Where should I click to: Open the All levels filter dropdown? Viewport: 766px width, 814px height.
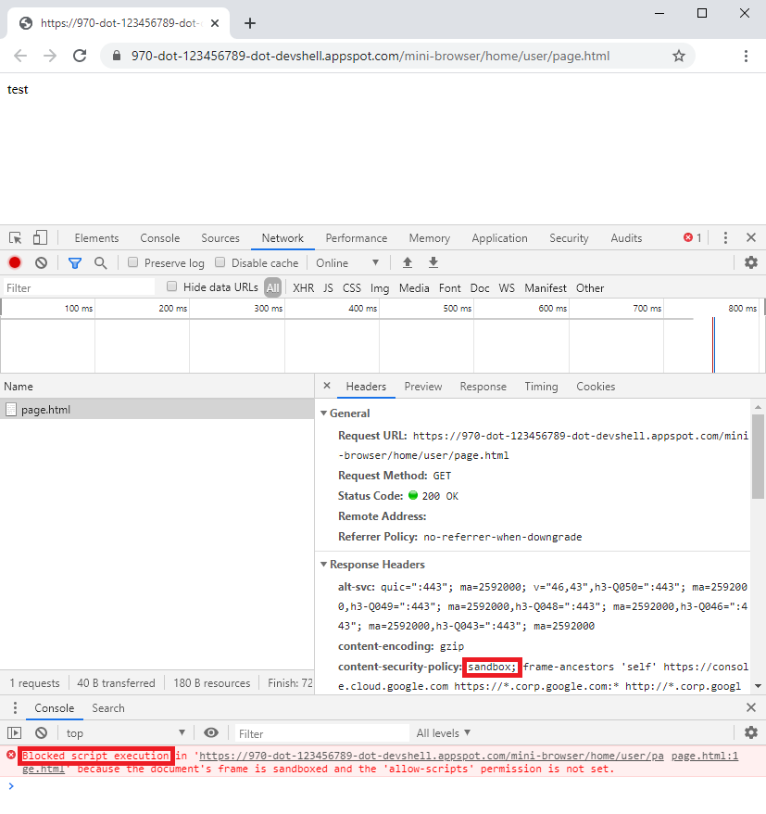[x=443, y=732]
